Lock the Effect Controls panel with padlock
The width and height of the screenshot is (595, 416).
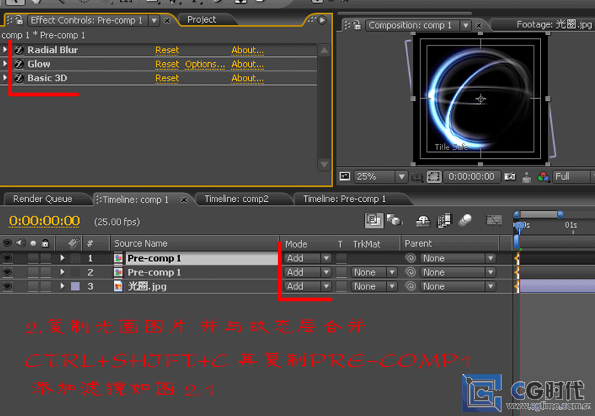(18, 20)
